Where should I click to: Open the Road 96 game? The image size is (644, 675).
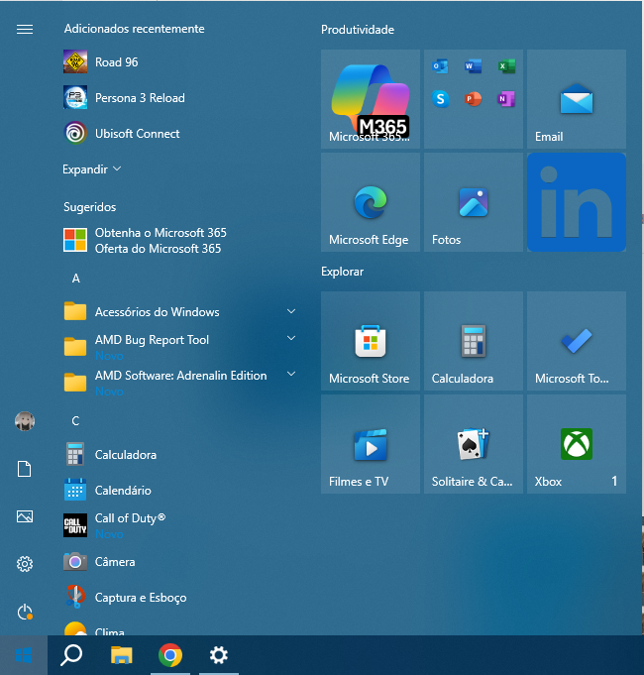180,62
